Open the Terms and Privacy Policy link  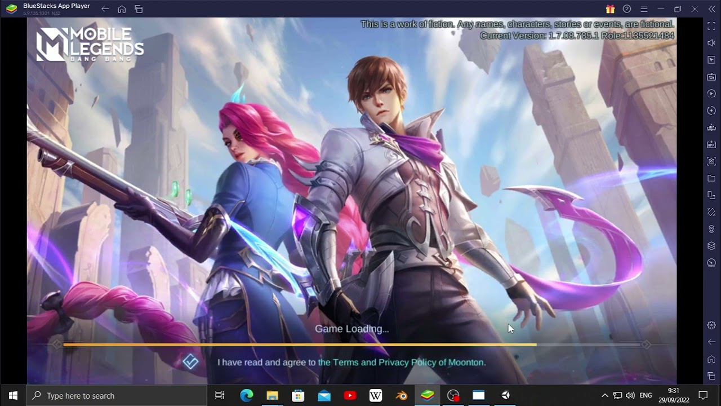402,362
